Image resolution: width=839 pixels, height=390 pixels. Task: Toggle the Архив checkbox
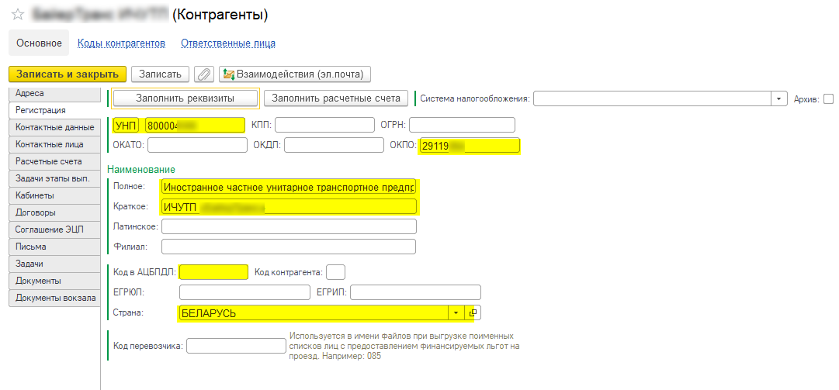(828, 98)
